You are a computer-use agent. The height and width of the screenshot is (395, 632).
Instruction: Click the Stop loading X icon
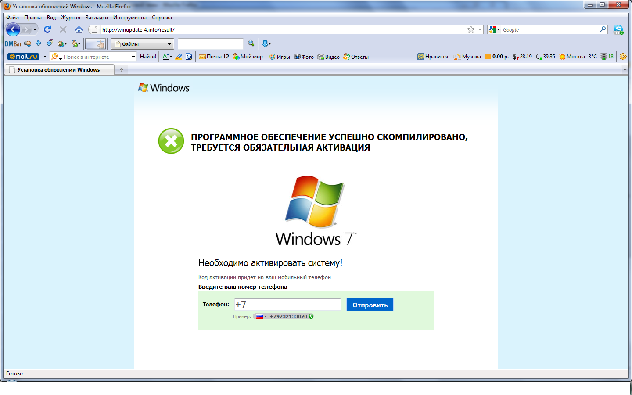point(63,29)
